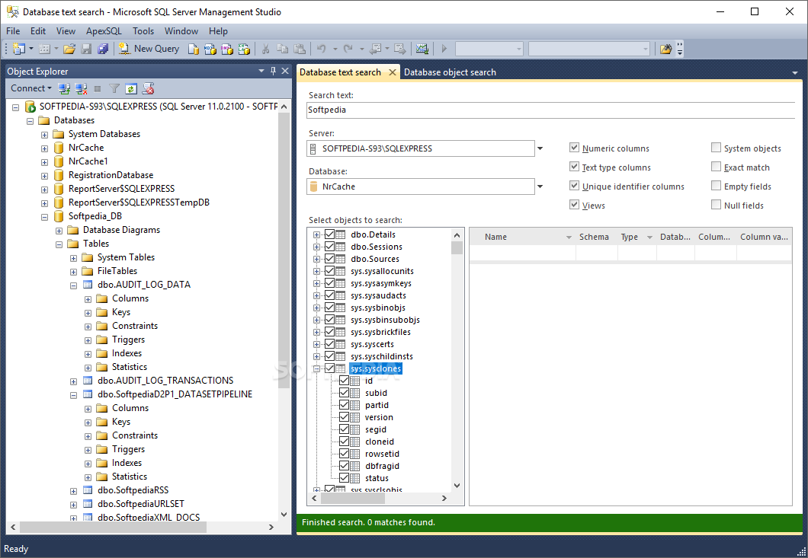Click the Stop/delete script icon in Object Explorer
This screenshot has height=558, width=808.
149,88
